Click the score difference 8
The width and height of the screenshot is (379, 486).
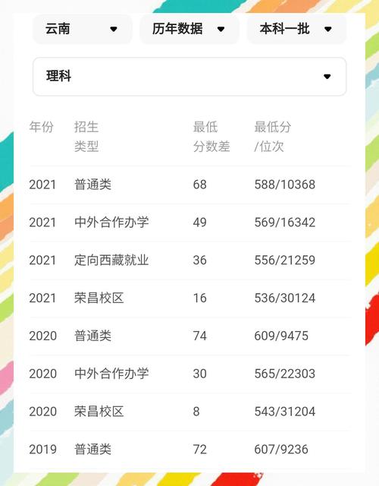(196, 412)
